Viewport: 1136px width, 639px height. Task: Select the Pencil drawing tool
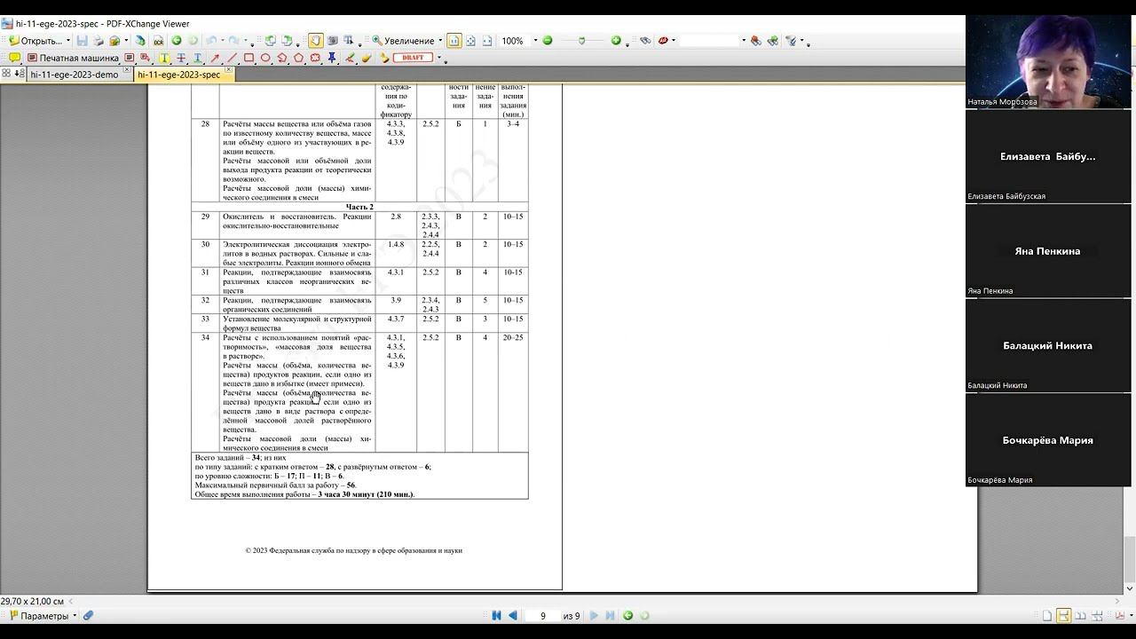point(351,58)
